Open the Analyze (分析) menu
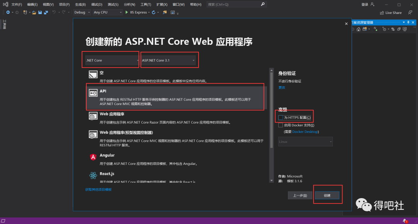The height and width of the screenshot is (224, 418). (129, 5)
